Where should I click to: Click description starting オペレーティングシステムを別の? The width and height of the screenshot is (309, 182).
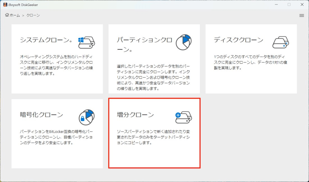(x=56, y=65)
